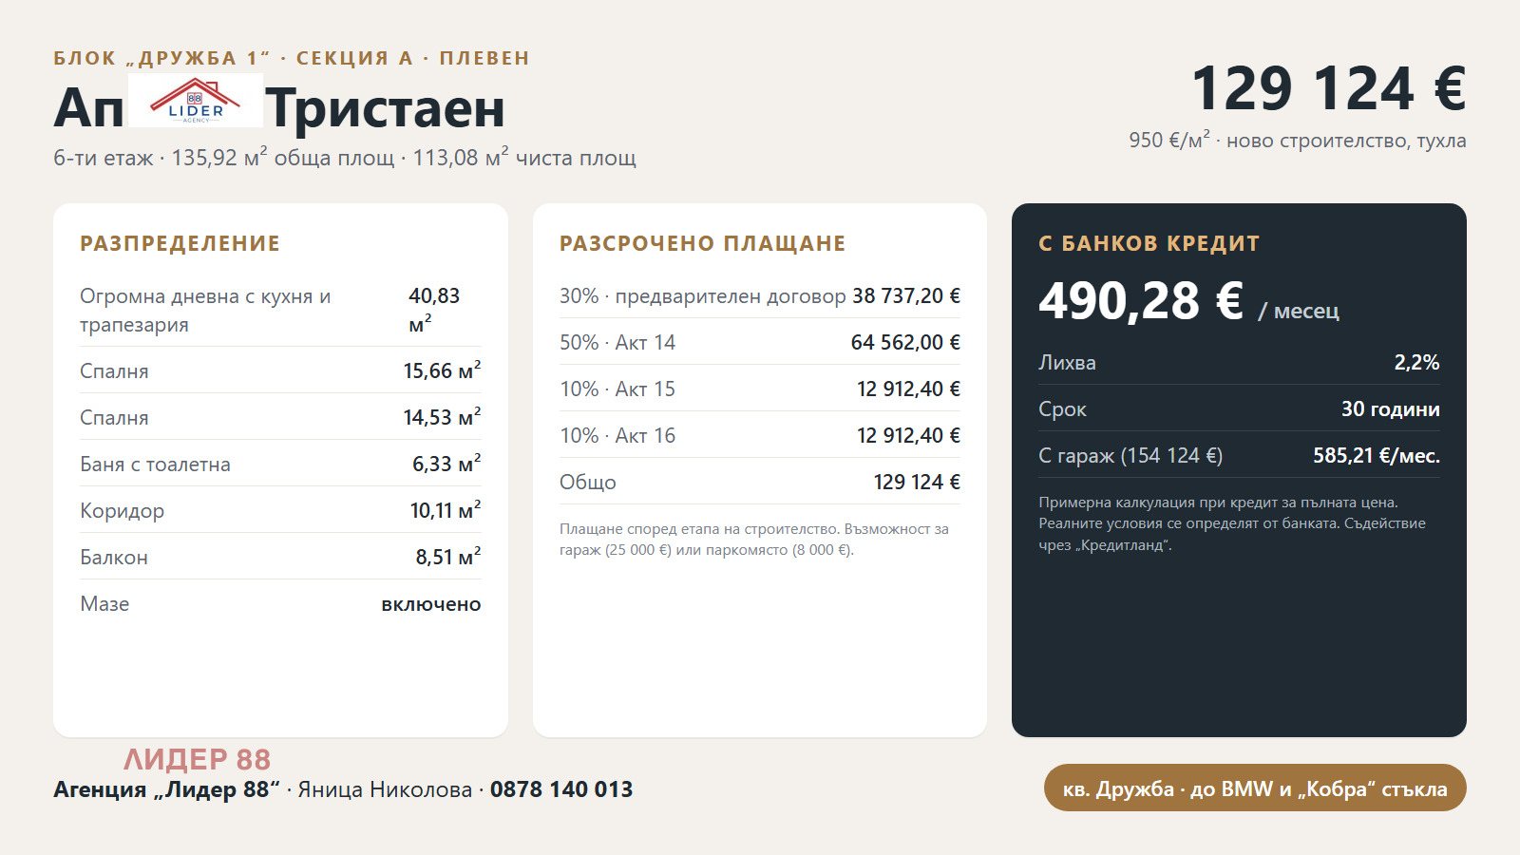The width and height of the screenshot is (1520, 855).
Task: Select the living room area 40,83 м²
Action: (x=434, y=310)
